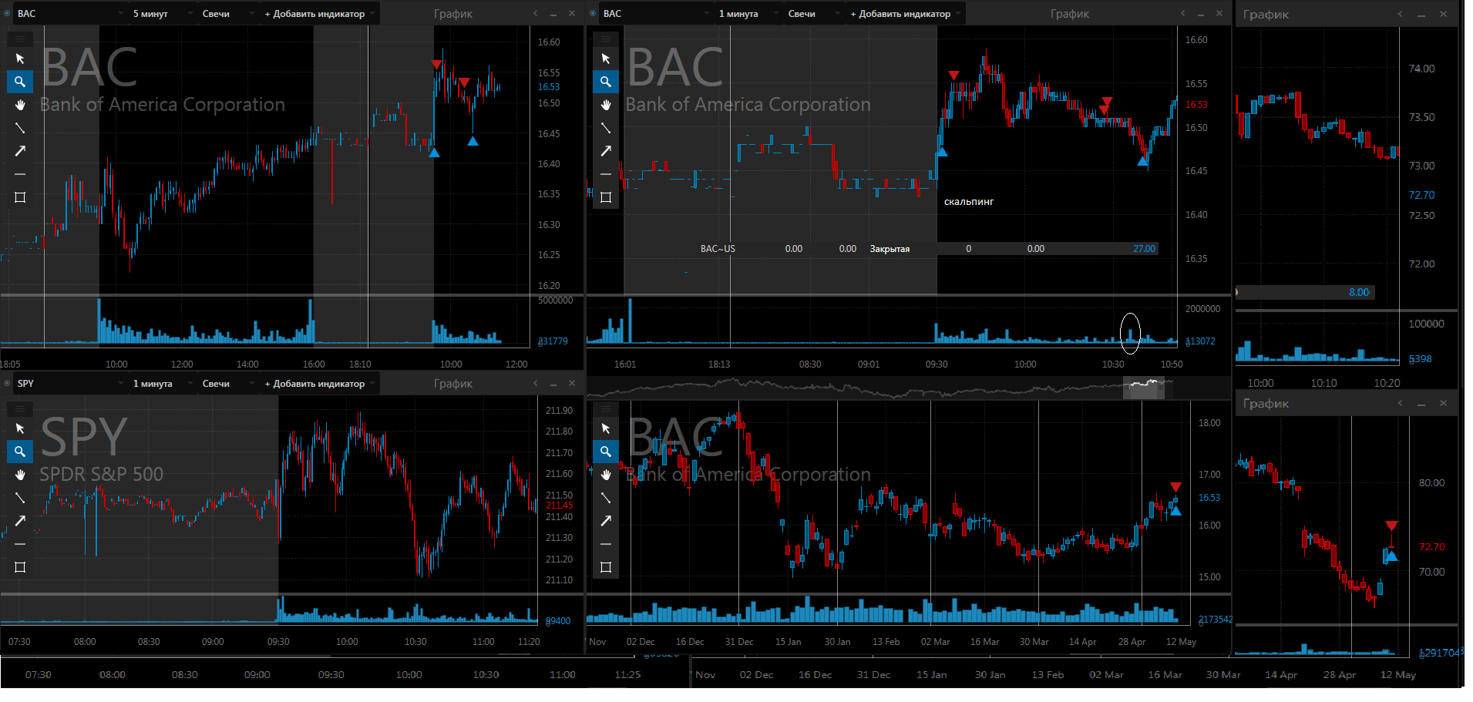Open the SPY symbol dropdown

coord(71,384)
